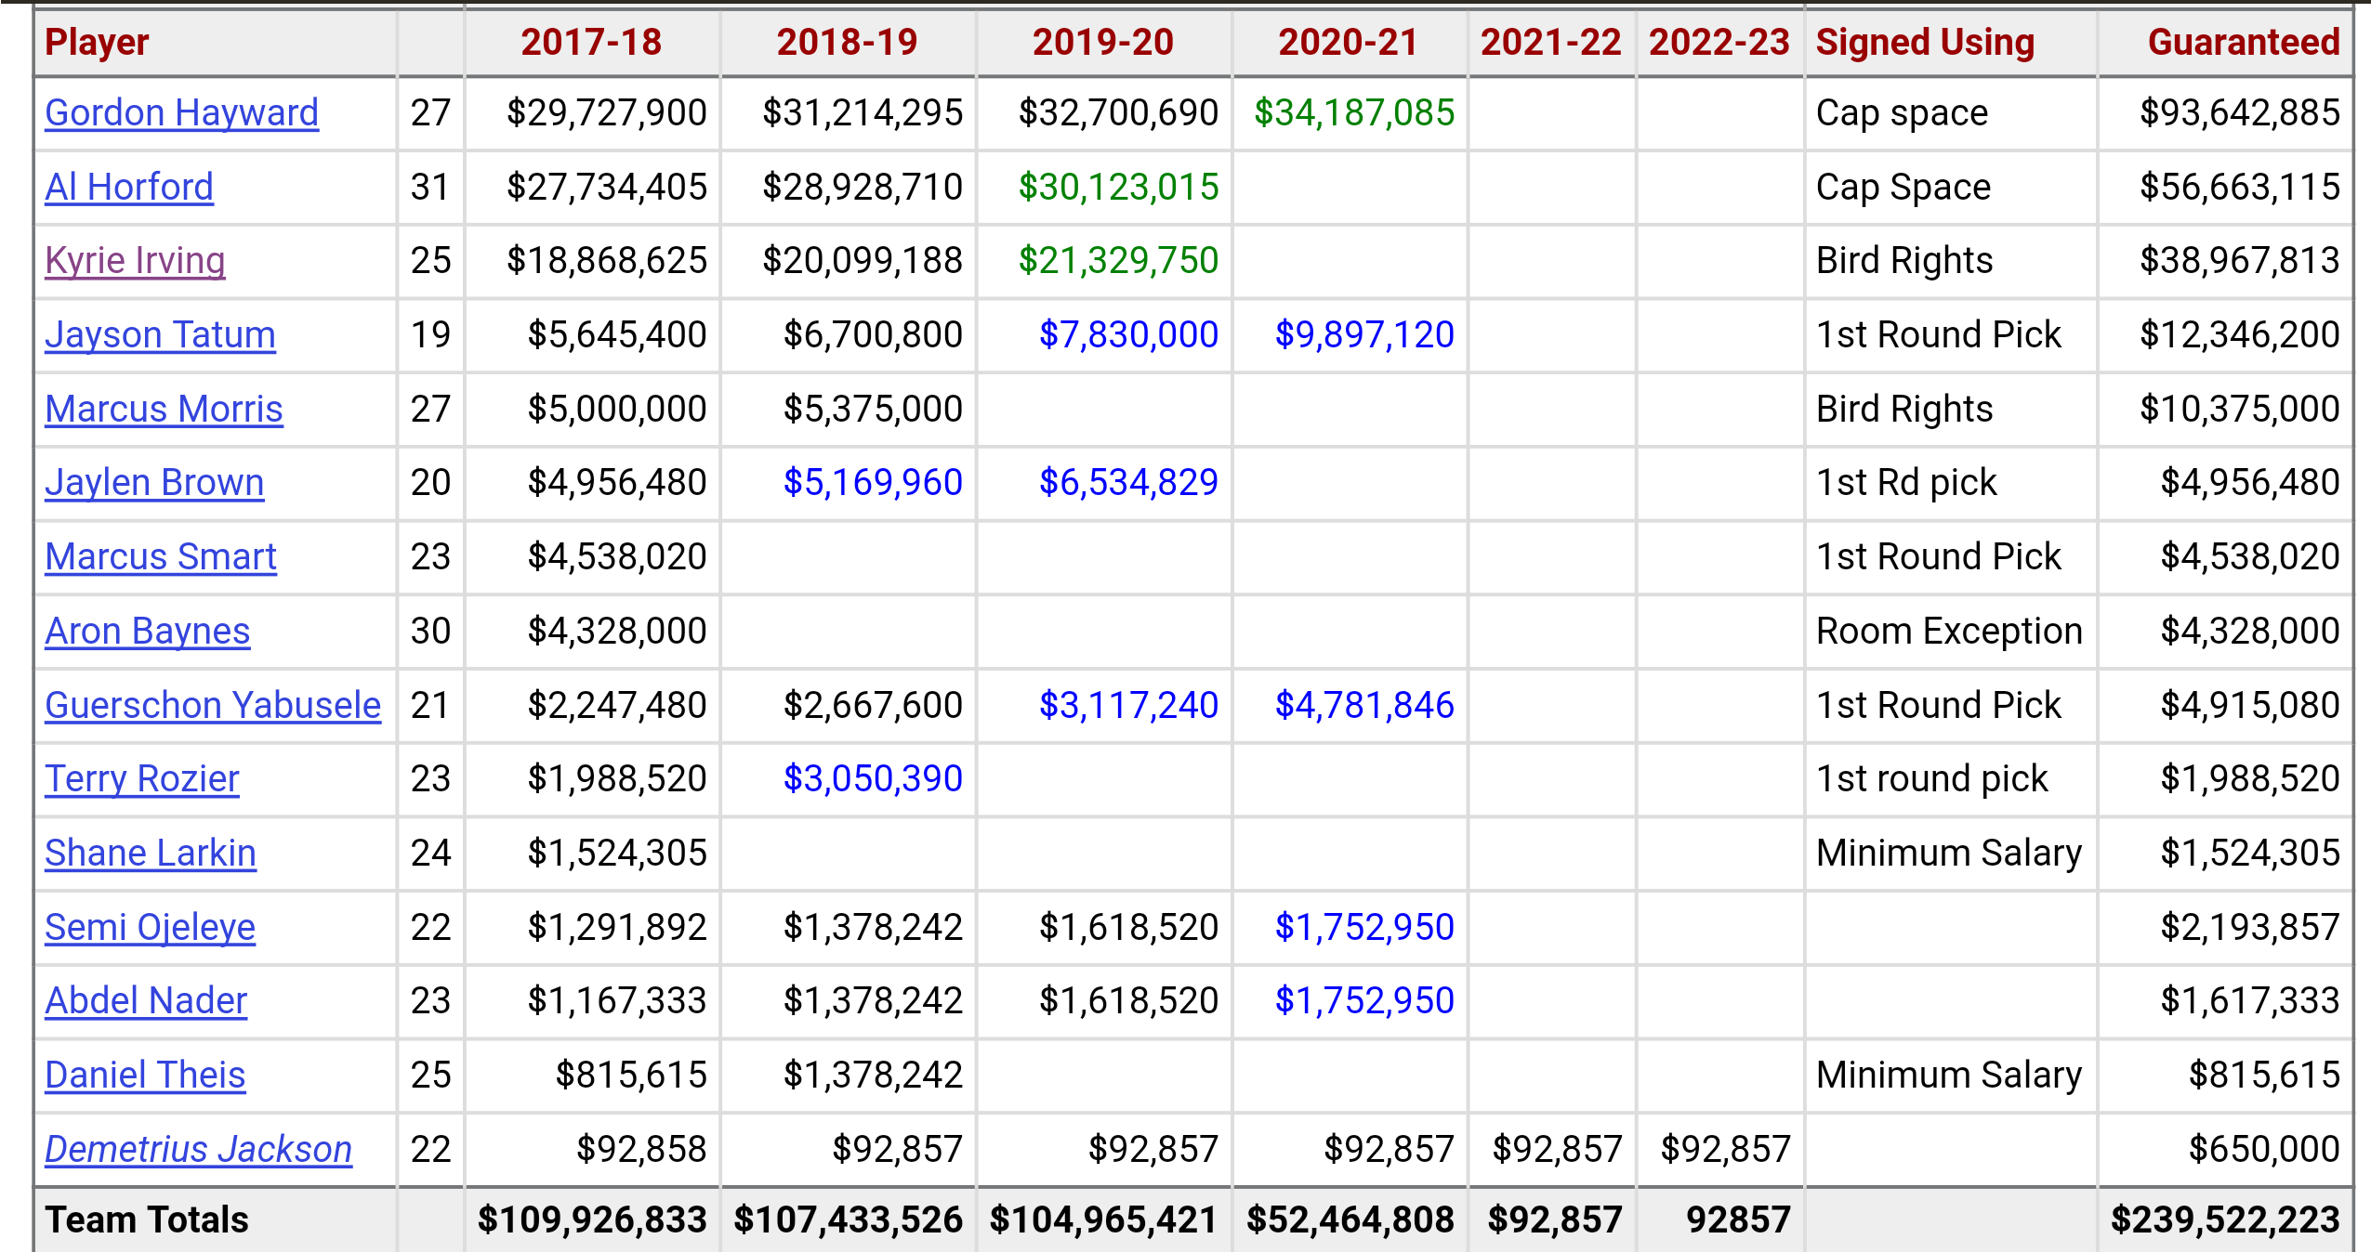The width and height of the screenshot is (2371, 1252).
Task: Open Marcus Smart player link
Action: 161,557
